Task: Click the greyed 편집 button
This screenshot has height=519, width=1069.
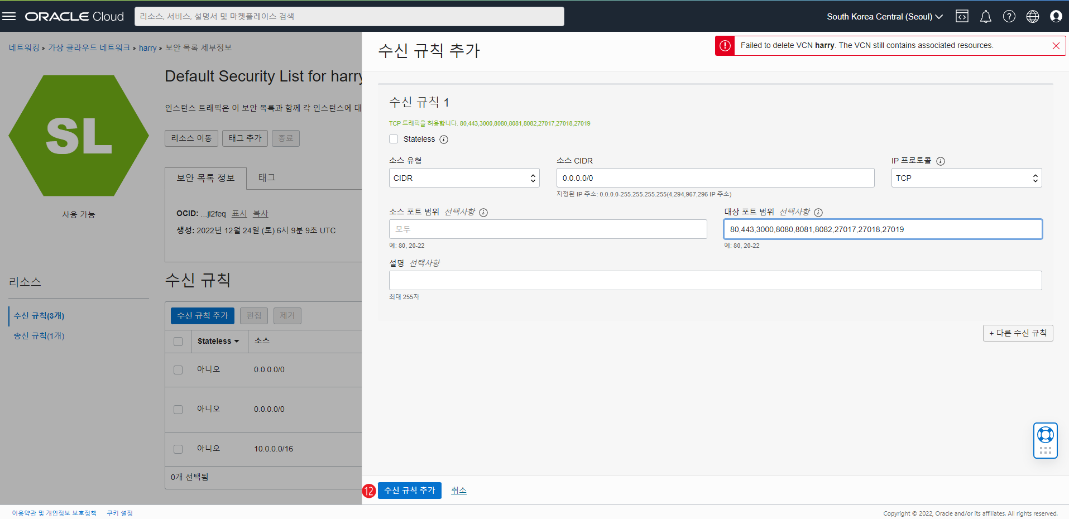Action: 254,316
